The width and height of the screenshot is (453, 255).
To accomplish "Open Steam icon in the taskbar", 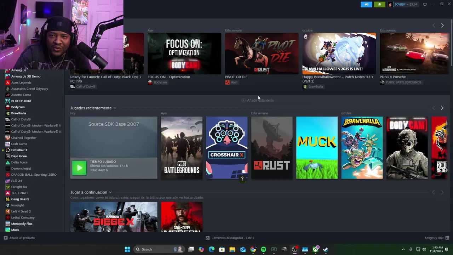I will (x=326, y=249).
